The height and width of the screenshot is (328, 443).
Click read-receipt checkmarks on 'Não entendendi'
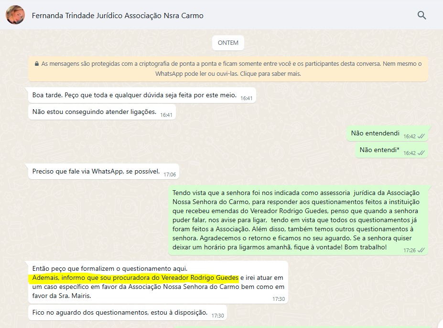[x=421, y=136]
